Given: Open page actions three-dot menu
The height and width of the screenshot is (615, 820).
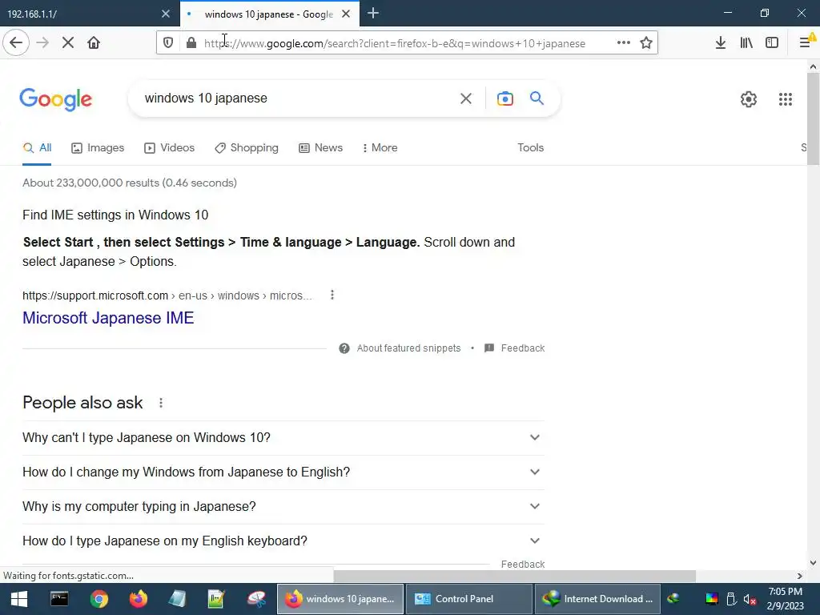Looking at the screenshot, I should pyautogui.click(x=623, y=42).
